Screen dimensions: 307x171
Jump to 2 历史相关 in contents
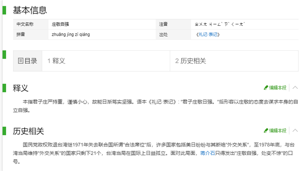[x=190, y=61]
